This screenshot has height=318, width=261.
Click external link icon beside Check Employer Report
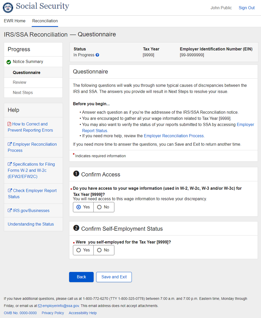pos(10,191)
